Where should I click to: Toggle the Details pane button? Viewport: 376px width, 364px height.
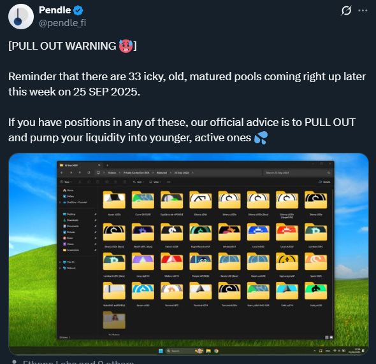tap(324, 182)
